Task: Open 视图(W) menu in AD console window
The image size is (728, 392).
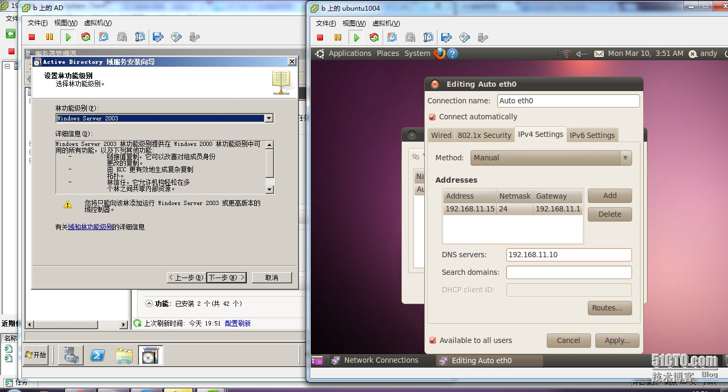Action: click(66, 23)
